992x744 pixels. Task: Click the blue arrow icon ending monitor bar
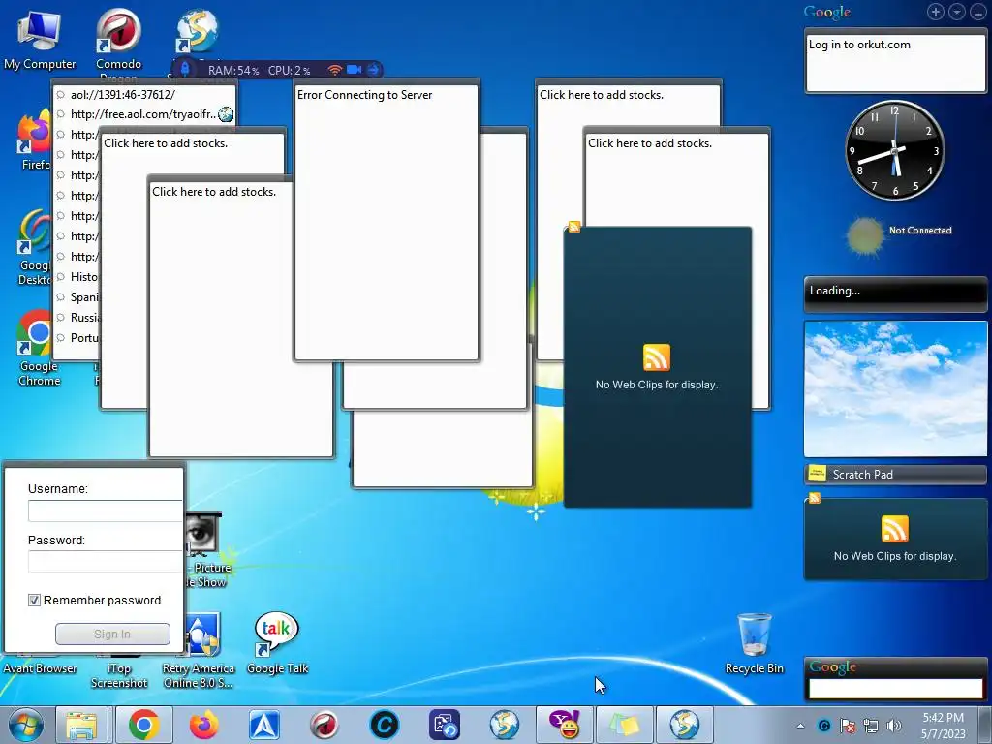373,70
